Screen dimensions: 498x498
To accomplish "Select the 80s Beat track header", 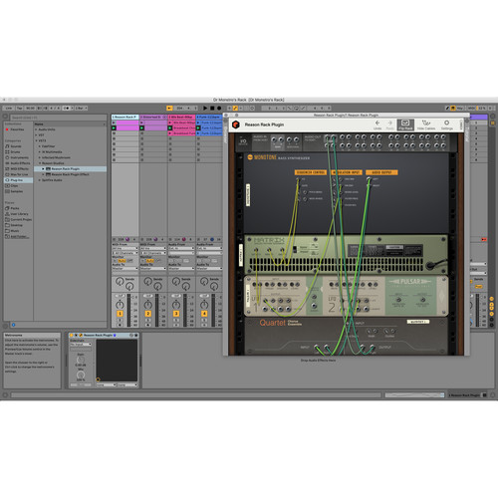I will tap(181, 117).
